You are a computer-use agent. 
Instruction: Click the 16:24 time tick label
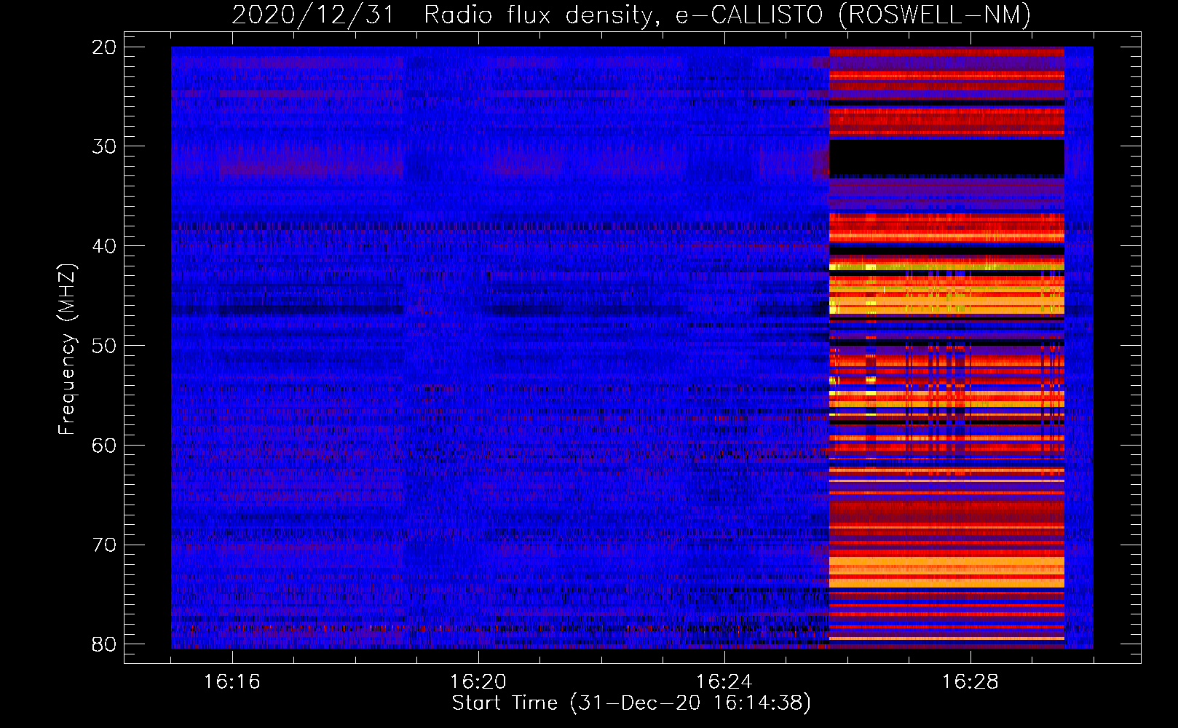[x=724, y=682]
